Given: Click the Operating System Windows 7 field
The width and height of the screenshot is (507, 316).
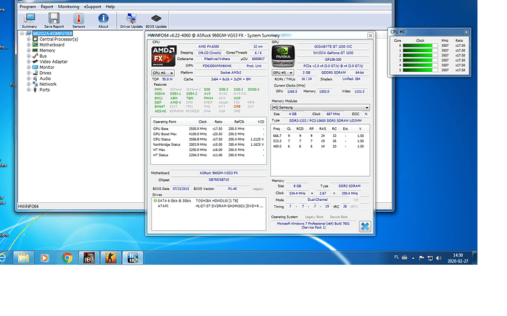Looking at the screenshot, I should tap(313, 225).
